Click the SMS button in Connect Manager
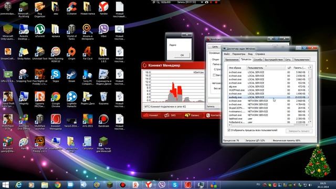Image resolution: width=336 pixels, height=189 pixels. tap(170, 115)
